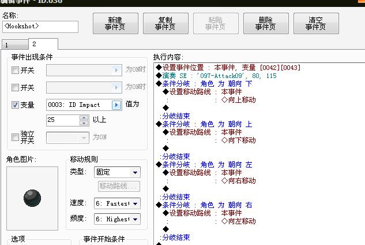Click the 清空事件页 button

tap(316, 23)
